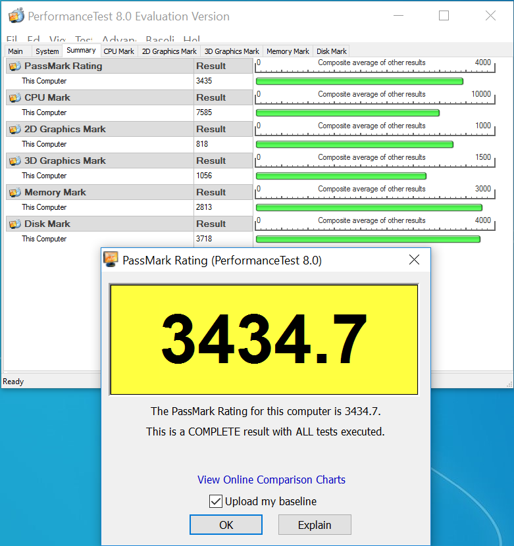Click the PassMark Rating green result bar
This screenshot has height=546, width=514.
pos(359,82)
